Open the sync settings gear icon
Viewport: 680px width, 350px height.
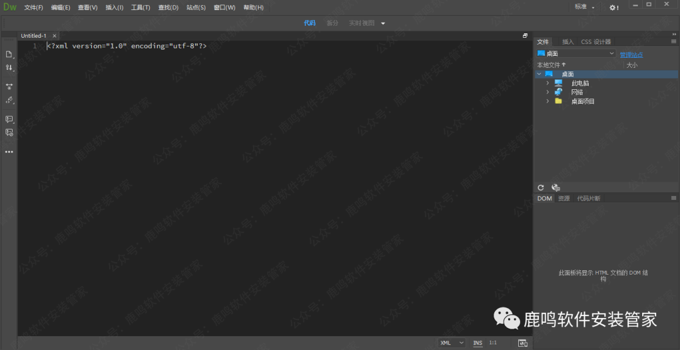click(613, 7)
